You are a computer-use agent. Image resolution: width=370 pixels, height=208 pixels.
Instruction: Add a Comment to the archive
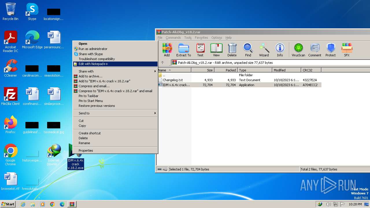click(x=315, y=50)
